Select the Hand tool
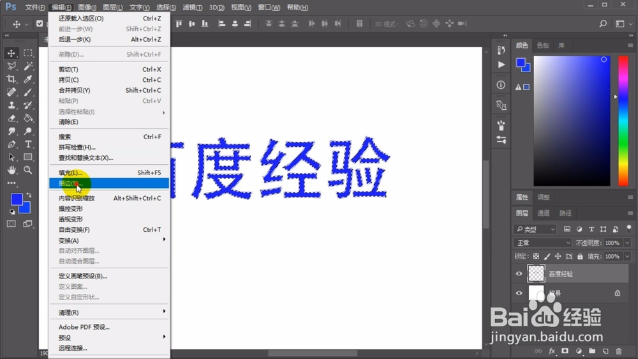 pos(11,171)
